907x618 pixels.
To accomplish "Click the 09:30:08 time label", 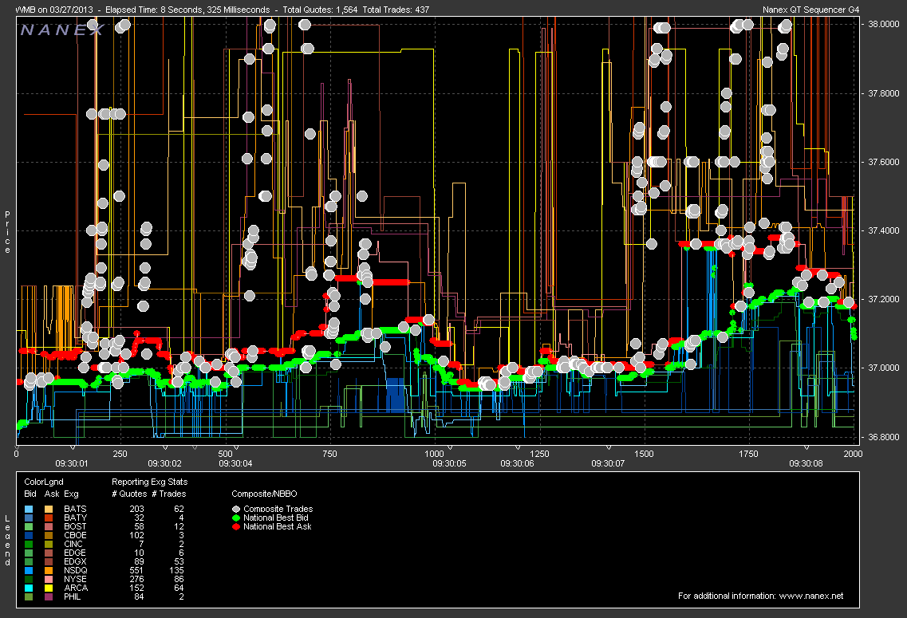I will pos(806,463).
